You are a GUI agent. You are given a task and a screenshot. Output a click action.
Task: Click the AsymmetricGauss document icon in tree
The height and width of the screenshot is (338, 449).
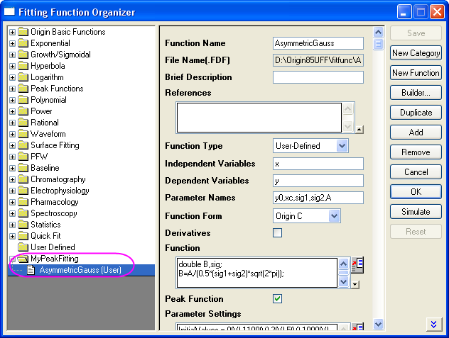pos(31,270)
